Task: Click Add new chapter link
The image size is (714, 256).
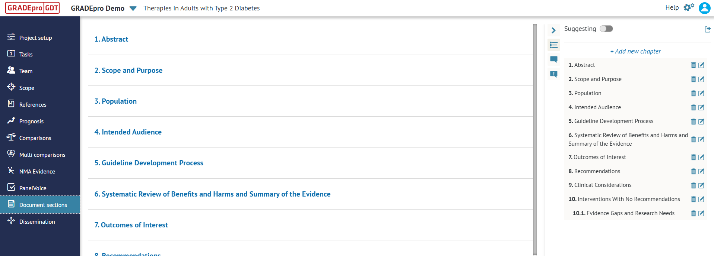Action: tap(635, 51)
